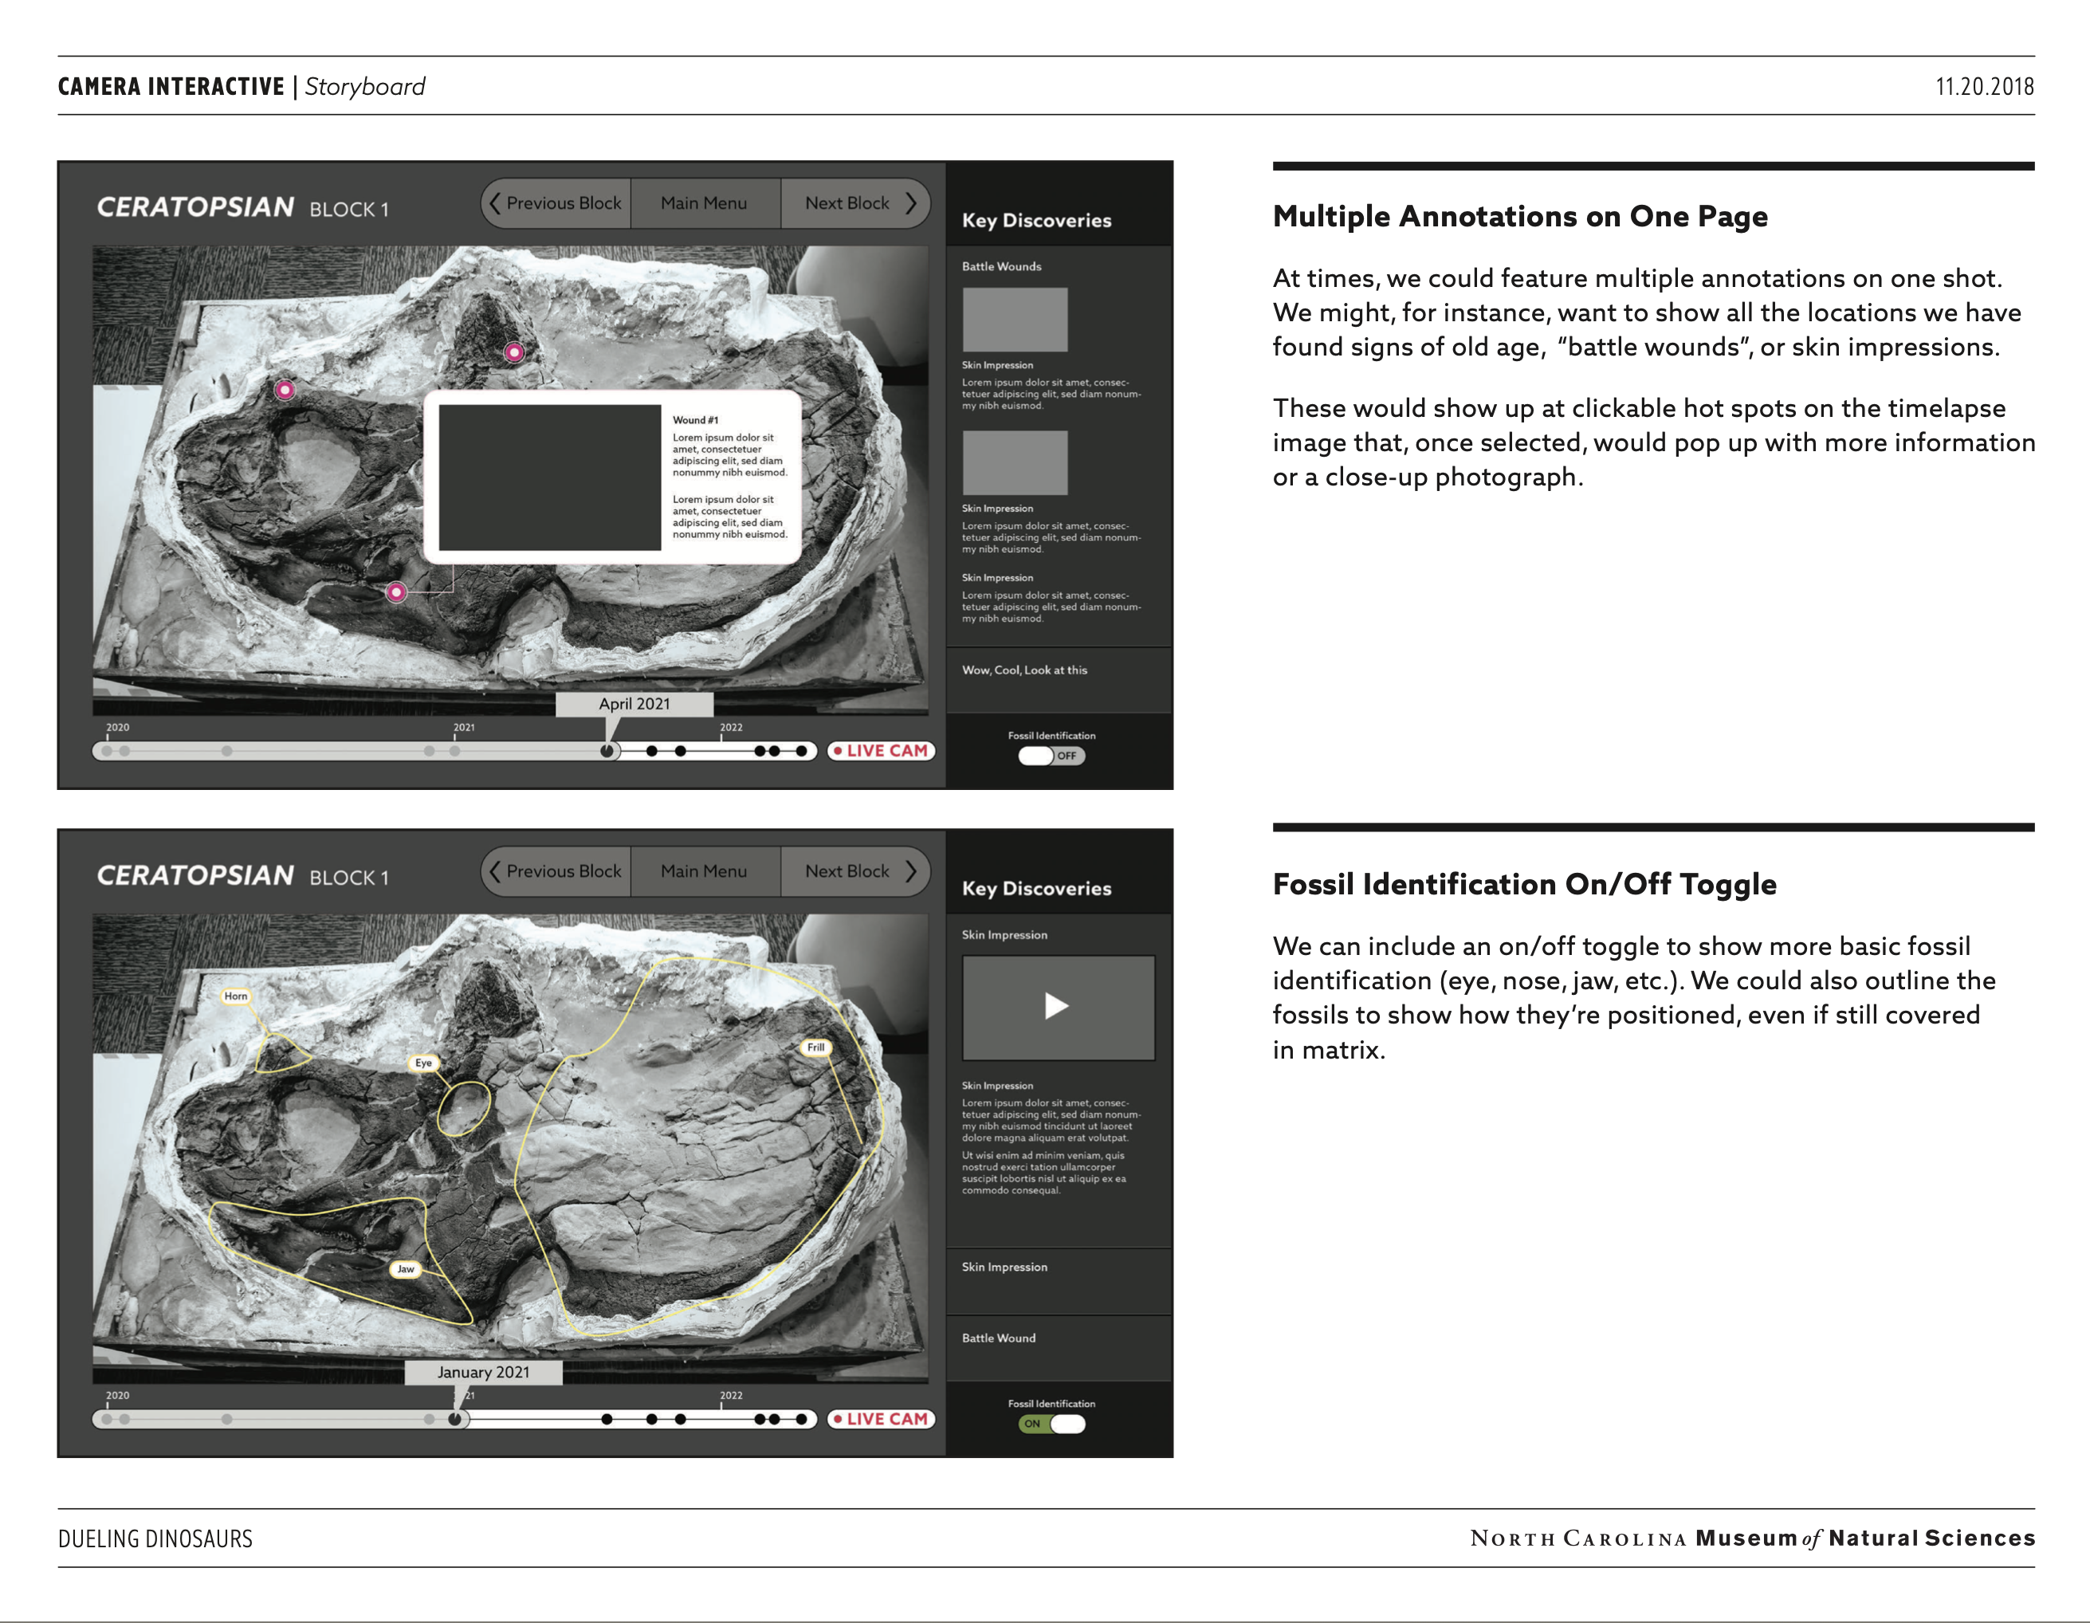2090x1623 pixels.
Task: Click LIVE CAM button in bottom mockup
Action: 882,1419
